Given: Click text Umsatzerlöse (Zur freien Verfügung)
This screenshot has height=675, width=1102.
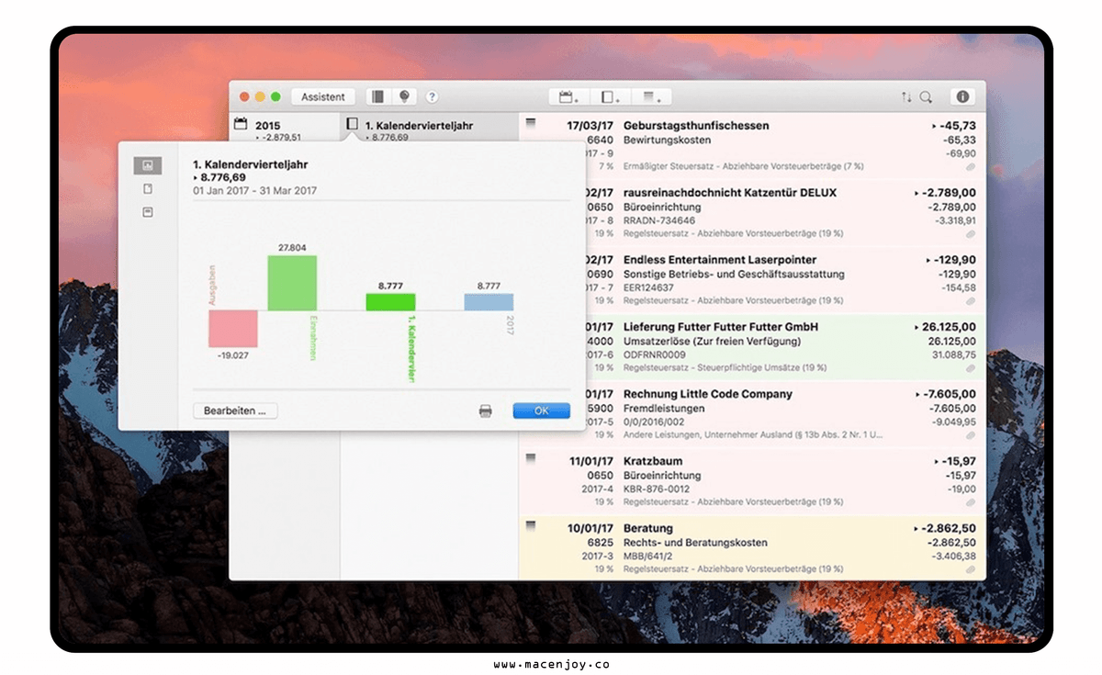Looking at the screenshot, I should coord(712,342).
